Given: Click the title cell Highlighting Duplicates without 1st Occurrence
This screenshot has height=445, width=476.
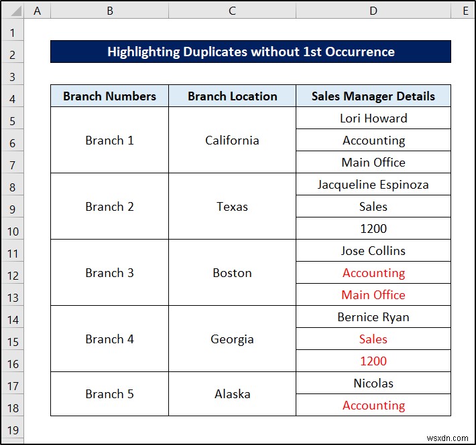Looking at the screenshot, I should click(x=251, y=52).
